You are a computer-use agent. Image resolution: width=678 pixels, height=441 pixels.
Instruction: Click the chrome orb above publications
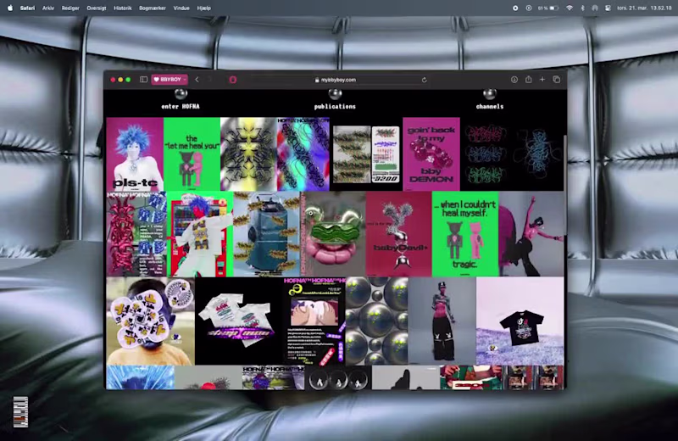(335, 94)
